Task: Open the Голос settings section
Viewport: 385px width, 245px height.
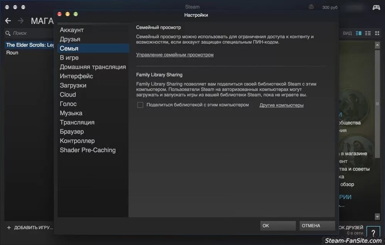Action: point(68,104)
